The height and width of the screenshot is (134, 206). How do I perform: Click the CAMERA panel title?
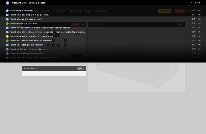click(94, 24)
